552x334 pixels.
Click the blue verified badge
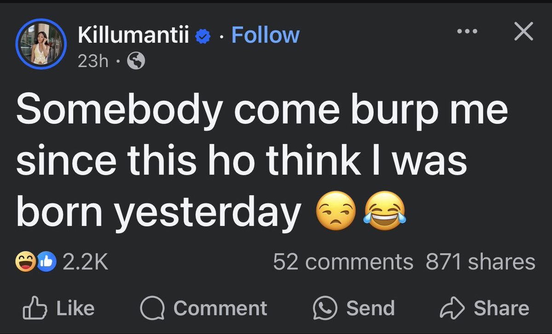(202, 37)
